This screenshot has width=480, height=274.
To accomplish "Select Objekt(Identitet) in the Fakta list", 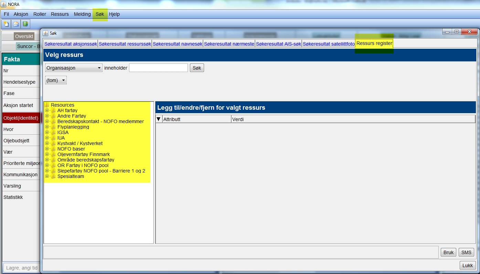I will [x=21, y=118].
